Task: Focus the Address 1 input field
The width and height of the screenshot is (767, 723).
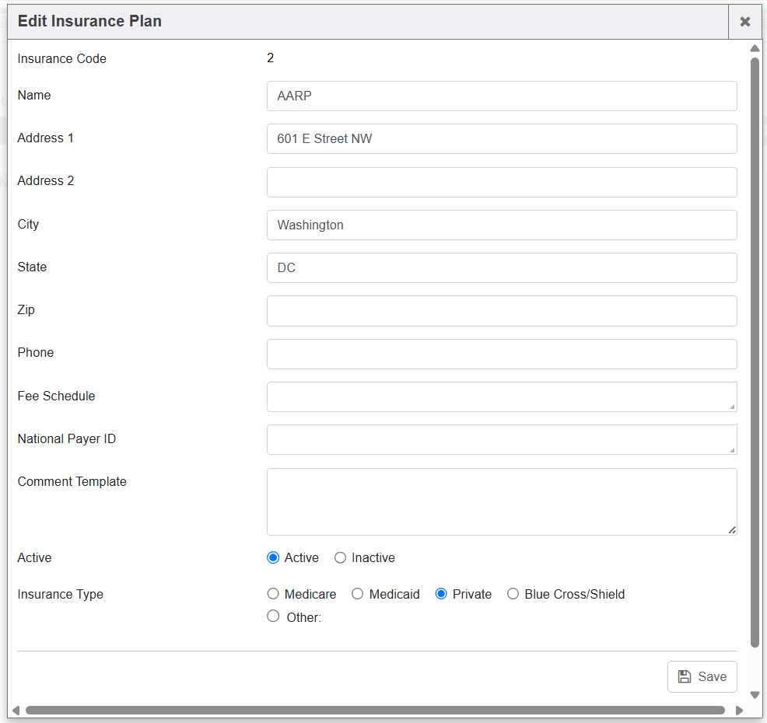Action: tap(502, 139)
